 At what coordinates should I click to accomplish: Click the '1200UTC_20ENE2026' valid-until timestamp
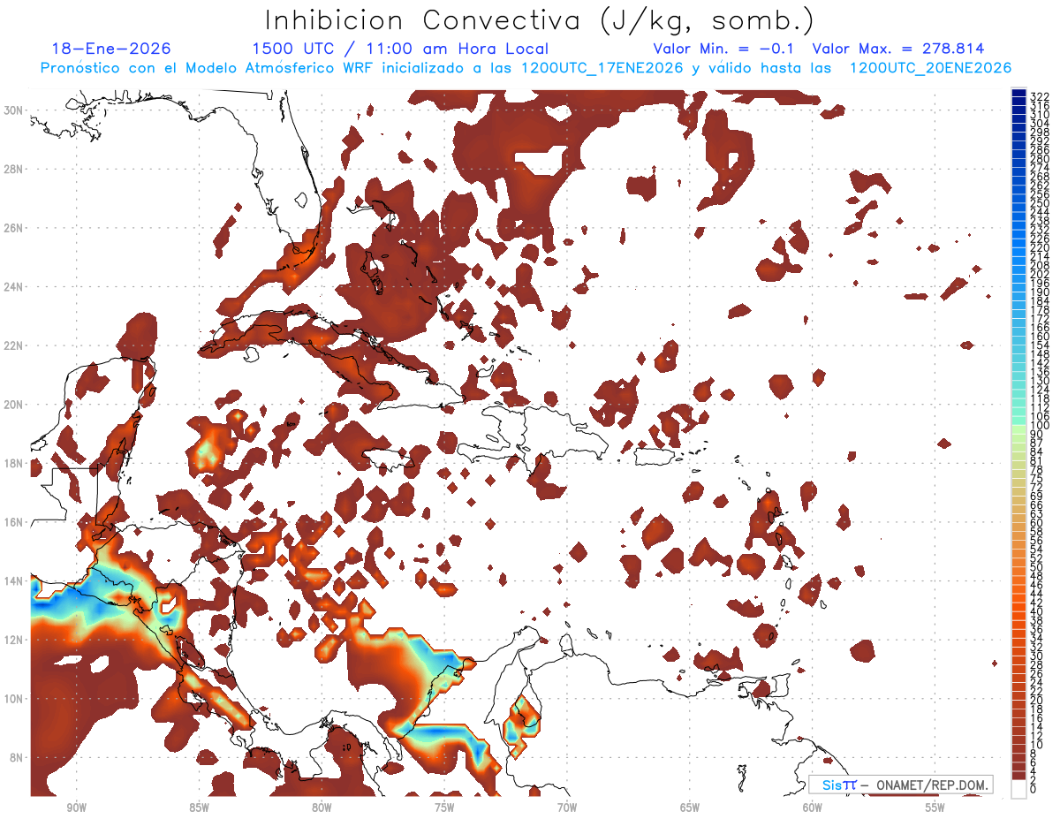click(x=930, y=68)
